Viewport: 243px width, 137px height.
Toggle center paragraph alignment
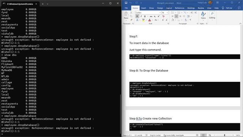176,16
